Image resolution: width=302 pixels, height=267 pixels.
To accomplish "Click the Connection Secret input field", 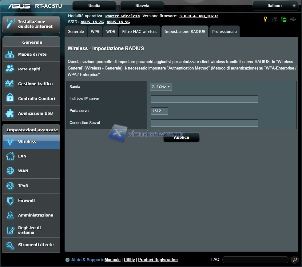I will click(x=204, y=123).
